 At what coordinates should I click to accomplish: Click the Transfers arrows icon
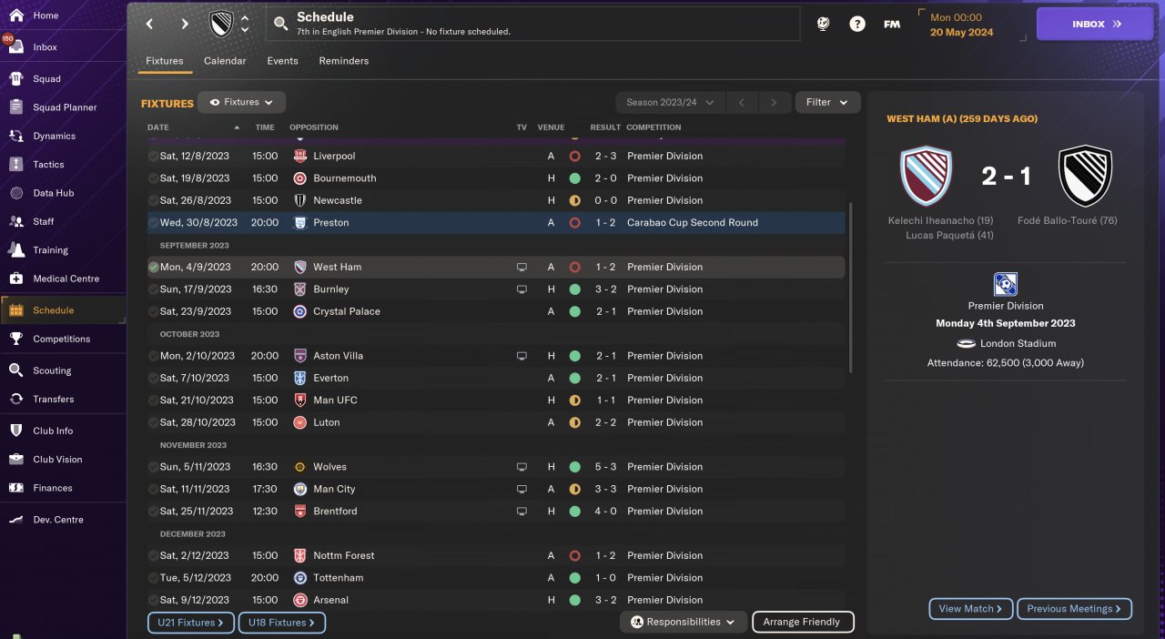pos(16,399)
